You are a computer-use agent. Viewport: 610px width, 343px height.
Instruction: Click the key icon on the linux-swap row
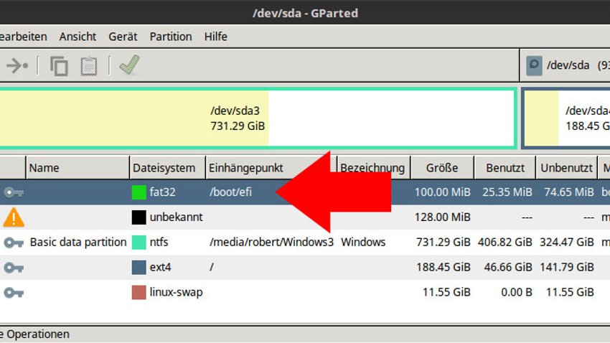[14, 293]
